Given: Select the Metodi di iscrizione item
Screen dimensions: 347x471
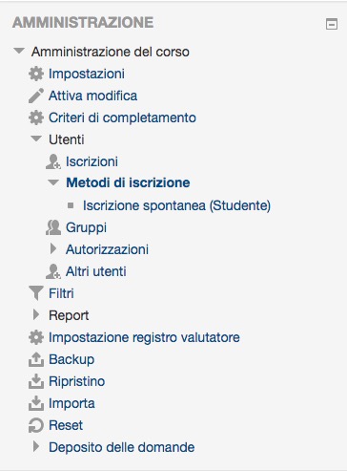Looking at the screenshot, I should [128, 182].
